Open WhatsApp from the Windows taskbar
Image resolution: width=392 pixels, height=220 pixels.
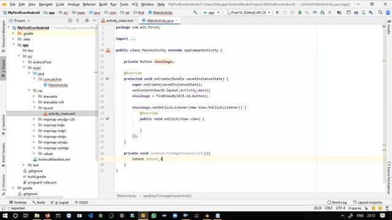154,216
